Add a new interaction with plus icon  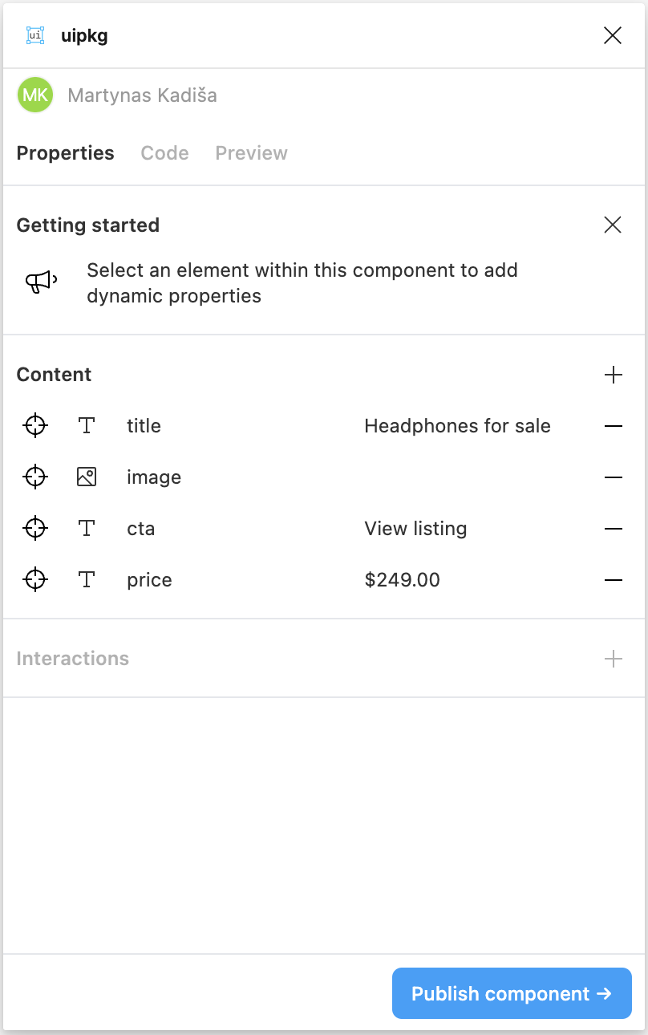(x=614, y=659)
